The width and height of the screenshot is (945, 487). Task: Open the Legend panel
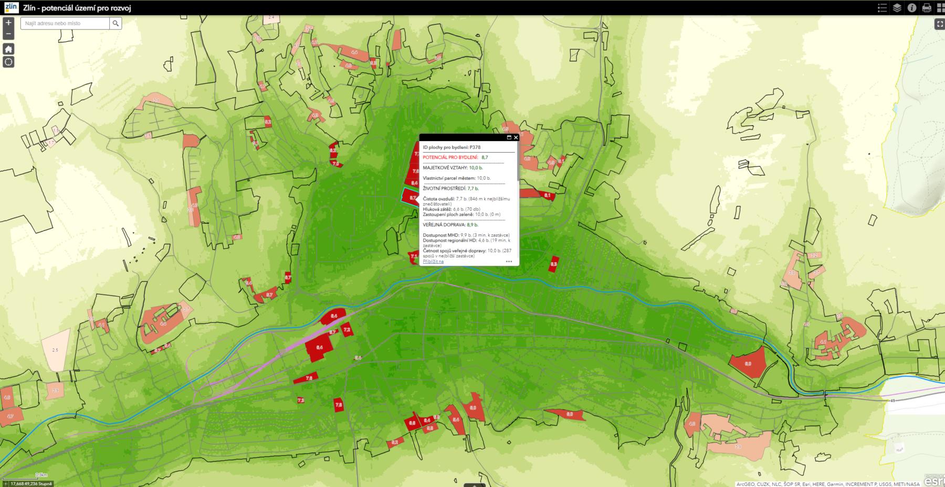click(883, 8)
